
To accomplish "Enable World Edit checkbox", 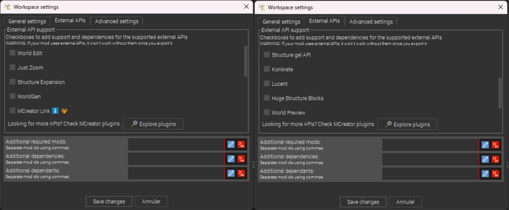I will coord(12,53).
